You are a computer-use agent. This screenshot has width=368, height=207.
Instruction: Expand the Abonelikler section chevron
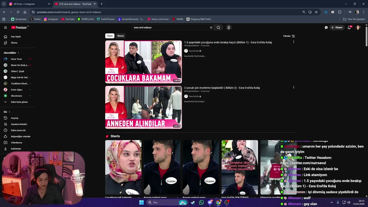[x=18, y=53]
